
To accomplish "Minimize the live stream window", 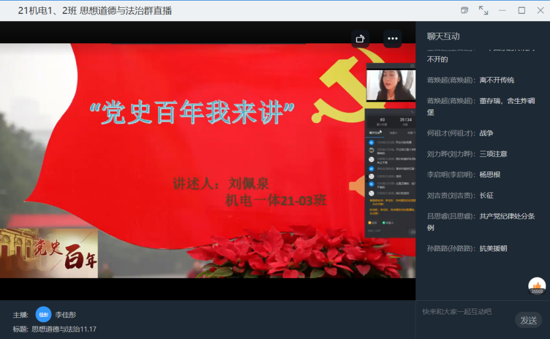I will tap(502, 10).
